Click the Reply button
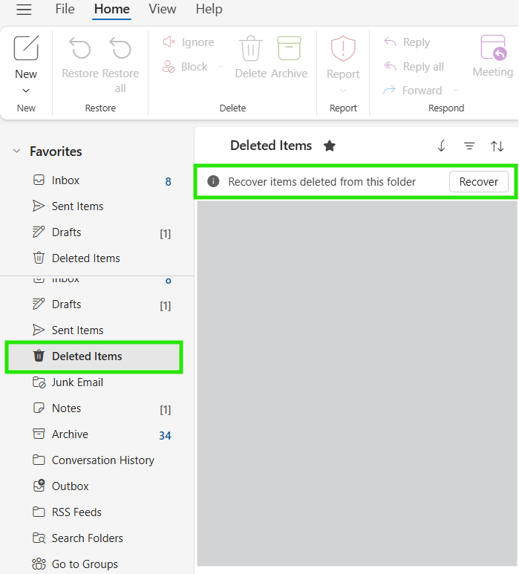 (407, 42)
